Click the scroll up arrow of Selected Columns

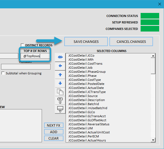pos(153,56)
